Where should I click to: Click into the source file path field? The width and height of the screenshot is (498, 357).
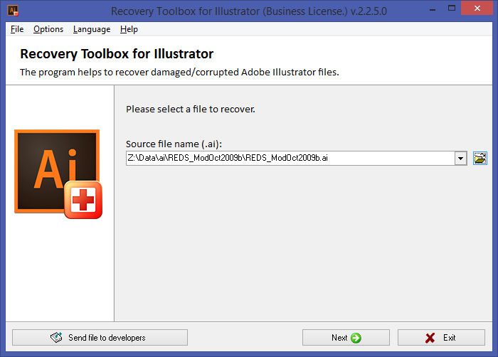tap(290, 158)
